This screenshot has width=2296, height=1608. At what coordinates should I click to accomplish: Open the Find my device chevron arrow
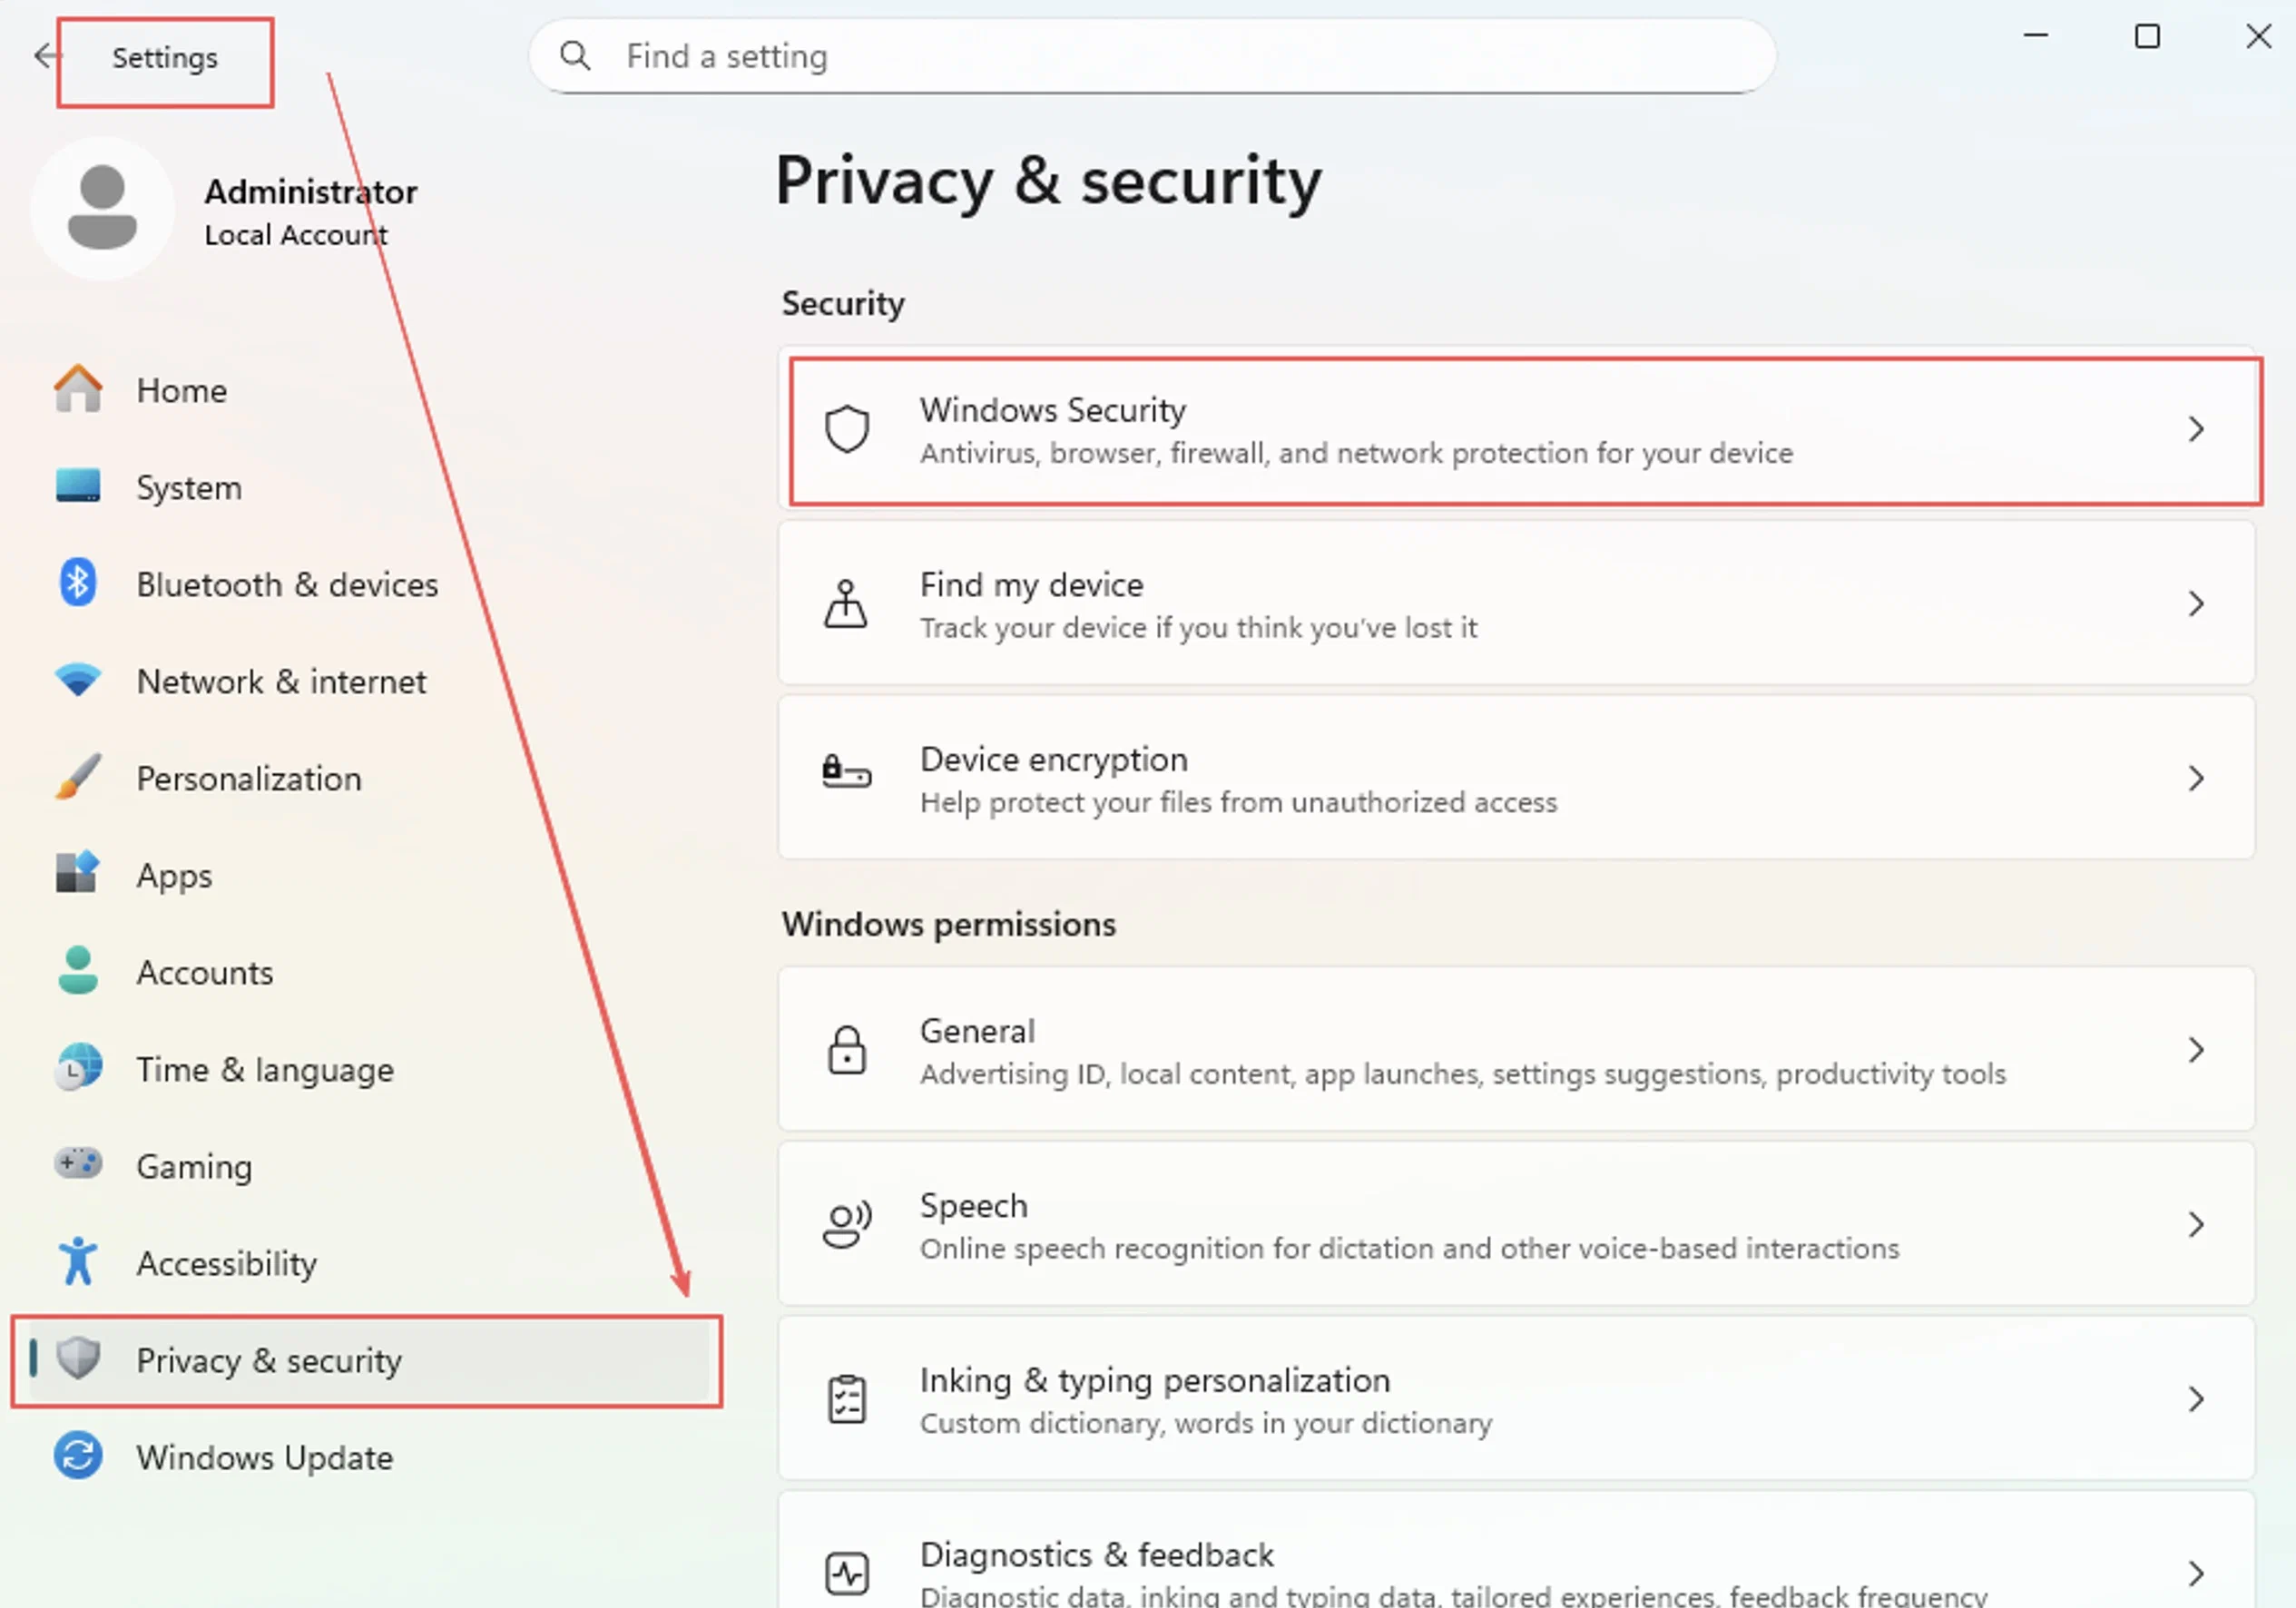[2196, 604]
